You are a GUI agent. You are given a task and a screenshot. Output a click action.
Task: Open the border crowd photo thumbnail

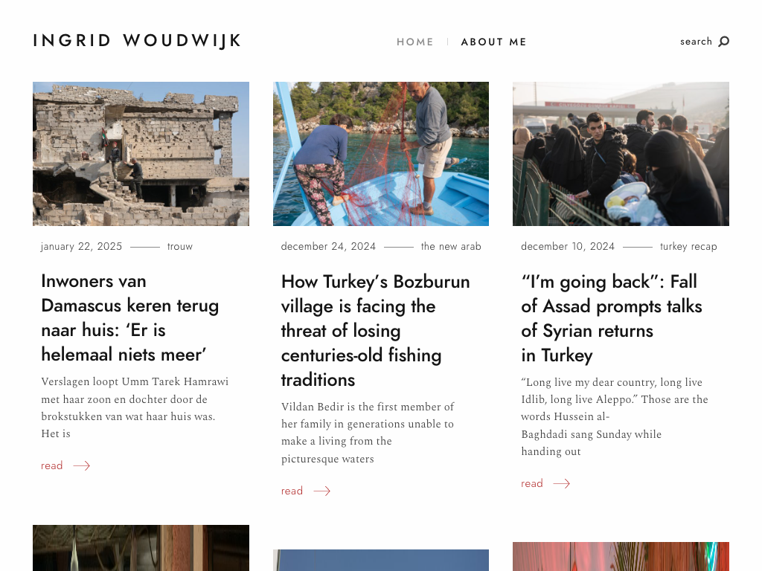[621, 154]
